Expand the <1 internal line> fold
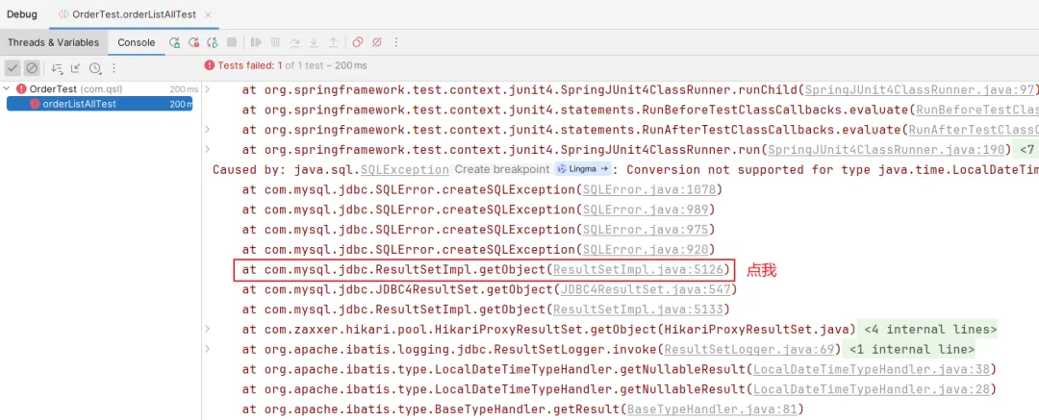Image resolution: width=1039 pixels, height=420 pixels. [911, 349]
